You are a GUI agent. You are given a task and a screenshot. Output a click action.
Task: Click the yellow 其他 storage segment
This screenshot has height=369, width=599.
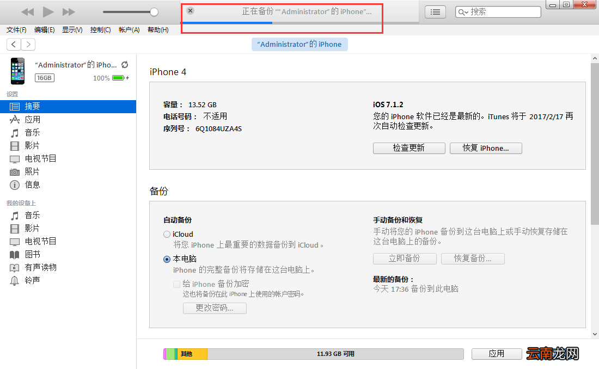coord(193,354)
